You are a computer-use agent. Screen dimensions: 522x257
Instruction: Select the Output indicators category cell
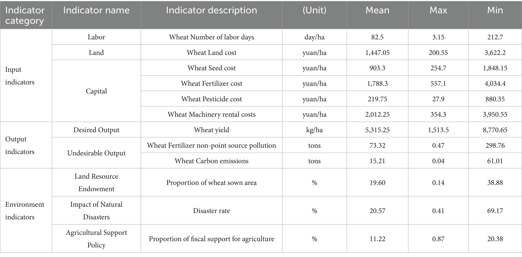(26, 145)
